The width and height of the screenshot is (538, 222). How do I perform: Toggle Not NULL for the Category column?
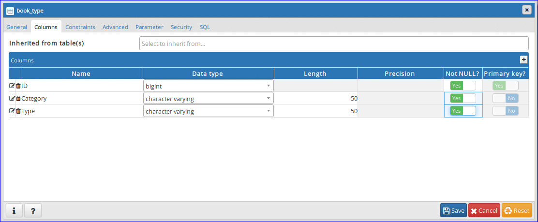click(x=463, y=98)
